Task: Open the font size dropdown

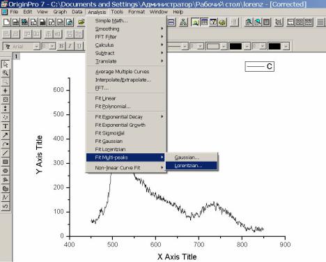Action: tap(52, 47)
